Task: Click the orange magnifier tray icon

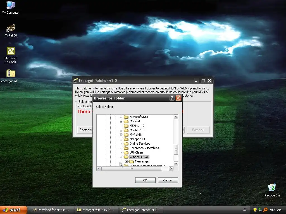Action: pos(265,210)
